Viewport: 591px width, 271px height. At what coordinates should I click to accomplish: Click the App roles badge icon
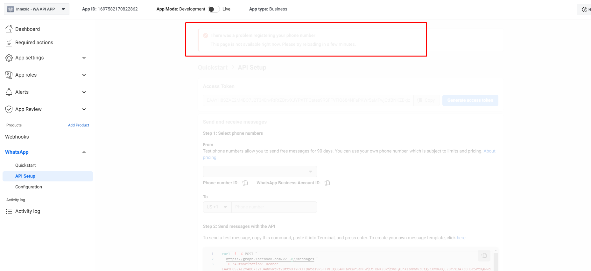9,75
